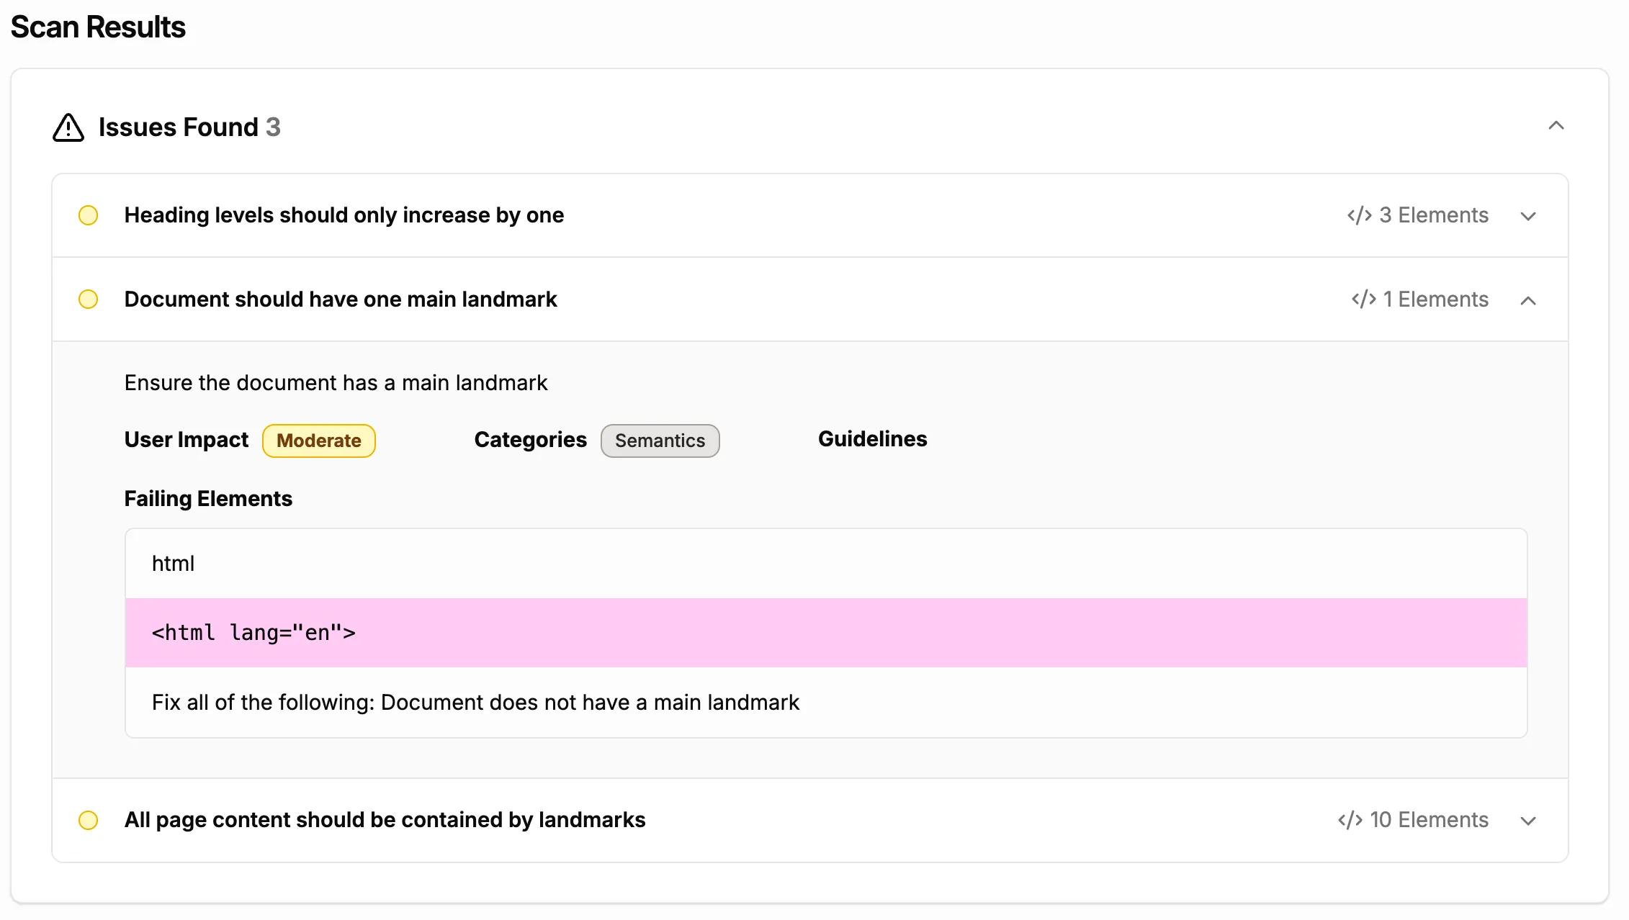Click code icon next to 3 Elements
This screenshot has height=920, width=1629.
point(1359,215)
